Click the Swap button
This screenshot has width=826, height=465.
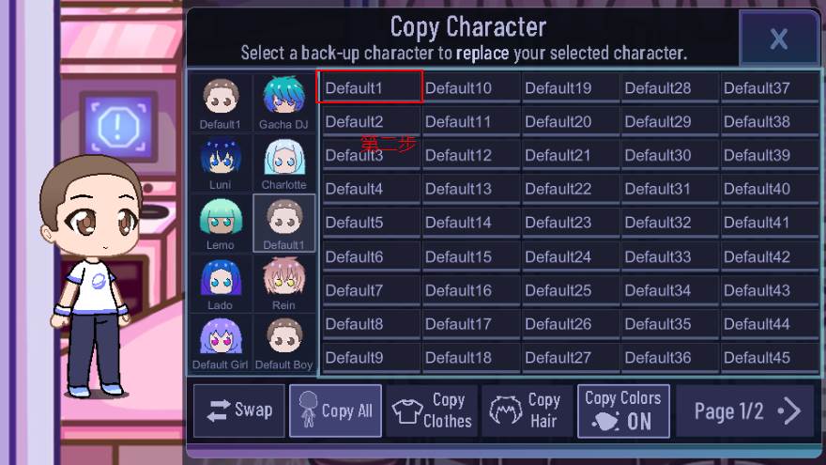click(239, 411)
